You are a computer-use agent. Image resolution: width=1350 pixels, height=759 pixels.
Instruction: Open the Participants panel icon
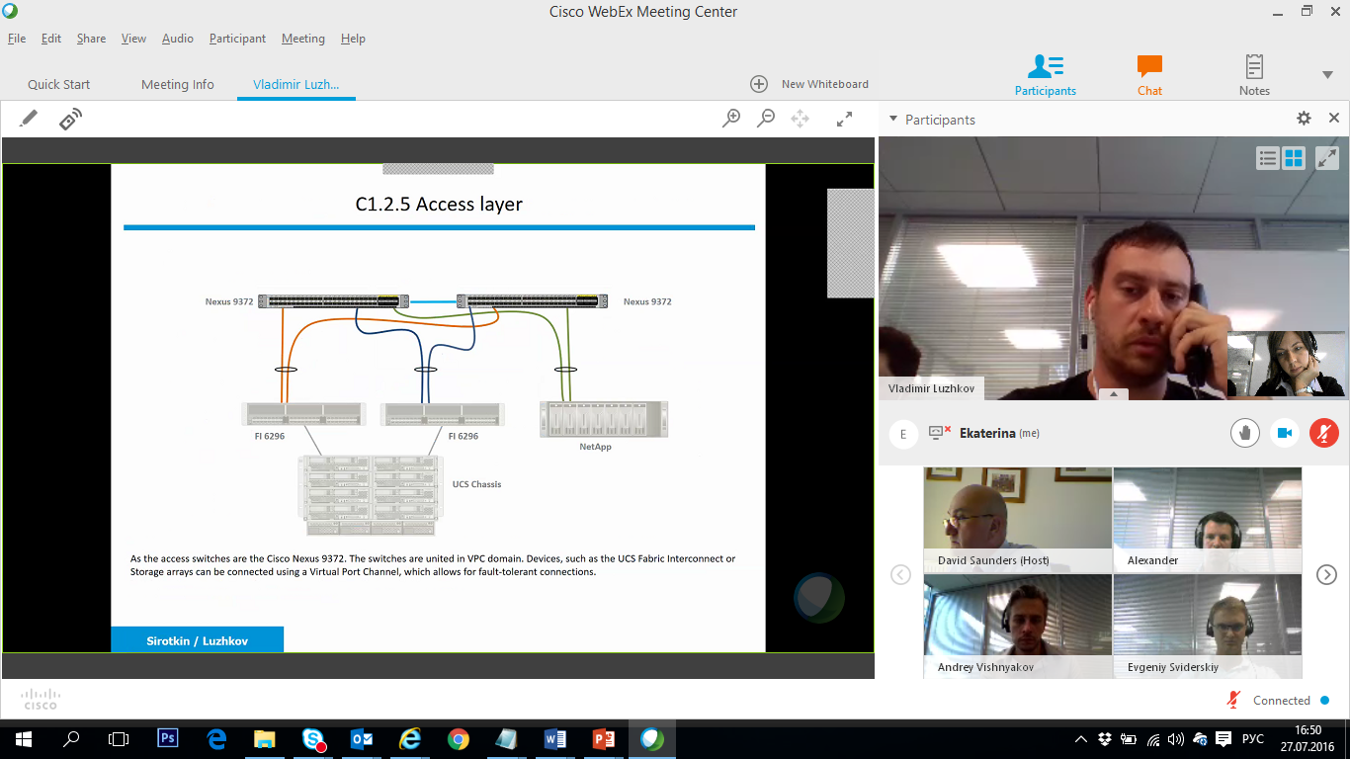click(1045, 75)
